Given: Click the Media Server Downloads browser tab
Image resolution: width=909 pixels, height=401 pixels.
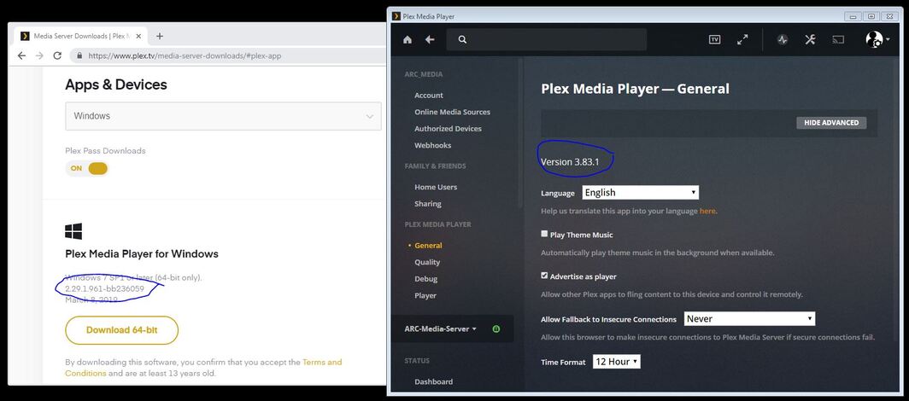Looking at the screenshot, I should [x=80, y=36].
